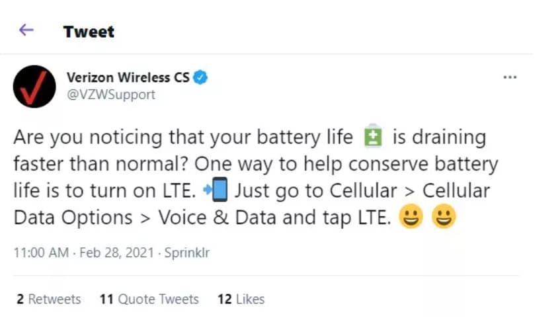Click the blue verified badge
Image resolution: width=560 pixels, height=324 pixels.
pos(200,77)
